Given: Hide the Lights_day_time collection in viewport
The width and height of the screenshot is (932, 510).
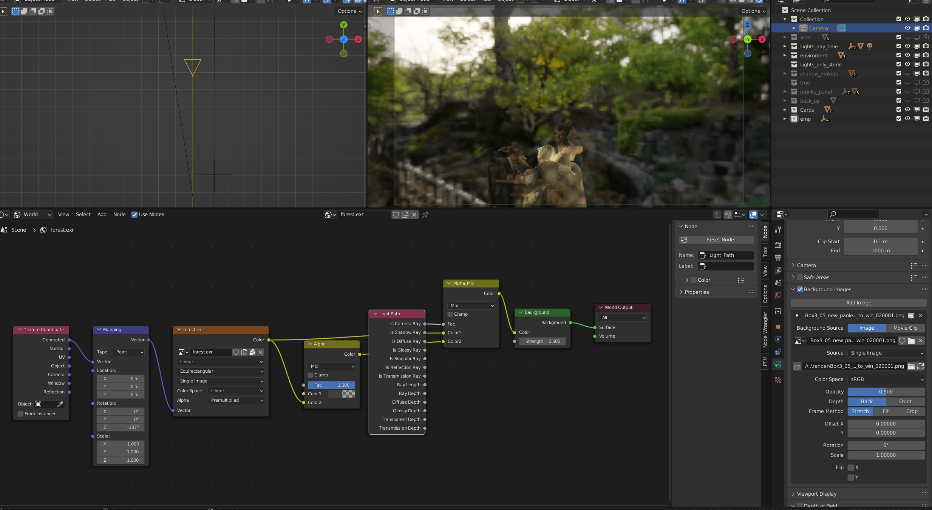Looking at the screenshot, I should coord(907,46).
